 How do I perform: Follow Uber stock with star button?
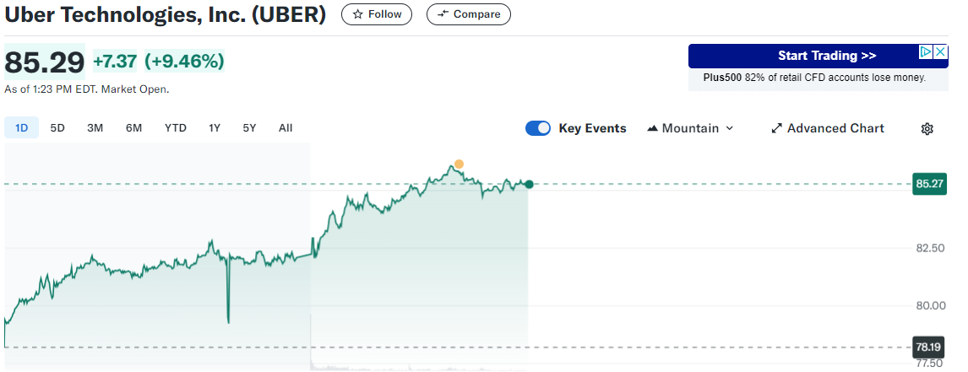tap(377, 14)
